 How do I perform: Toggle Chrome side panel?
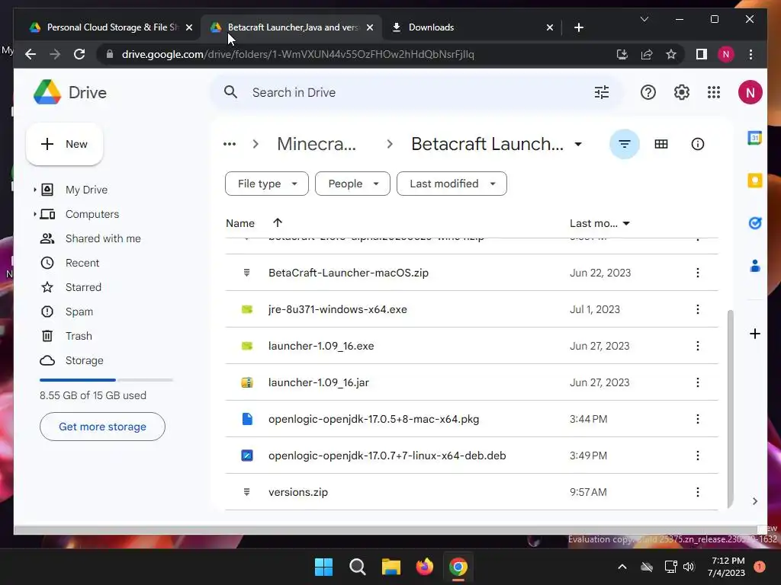tap(702, 54)
